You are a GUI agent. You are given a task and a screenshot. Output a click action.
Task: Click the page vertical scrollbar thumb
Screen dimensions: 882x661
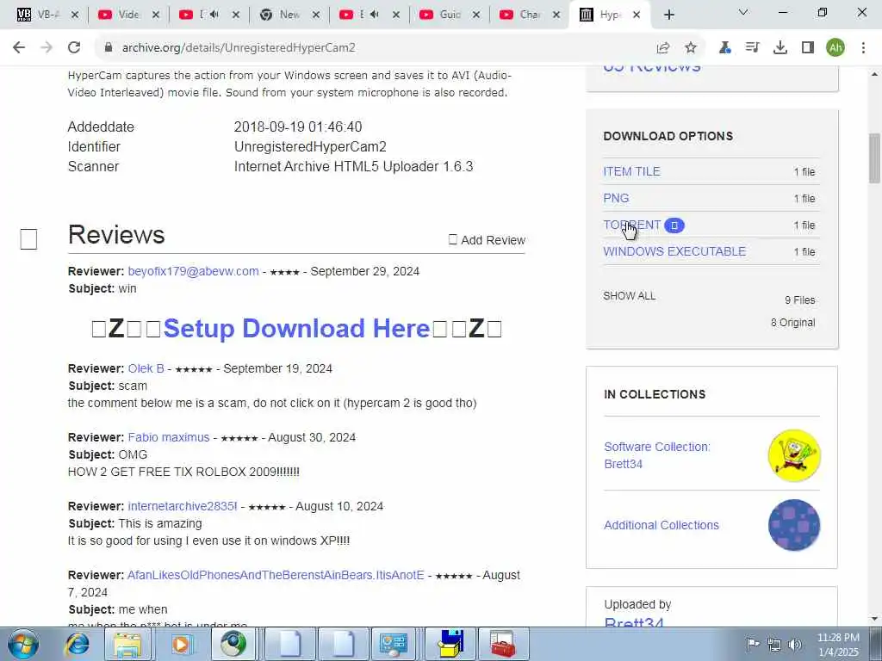click(x=874, y=158)
